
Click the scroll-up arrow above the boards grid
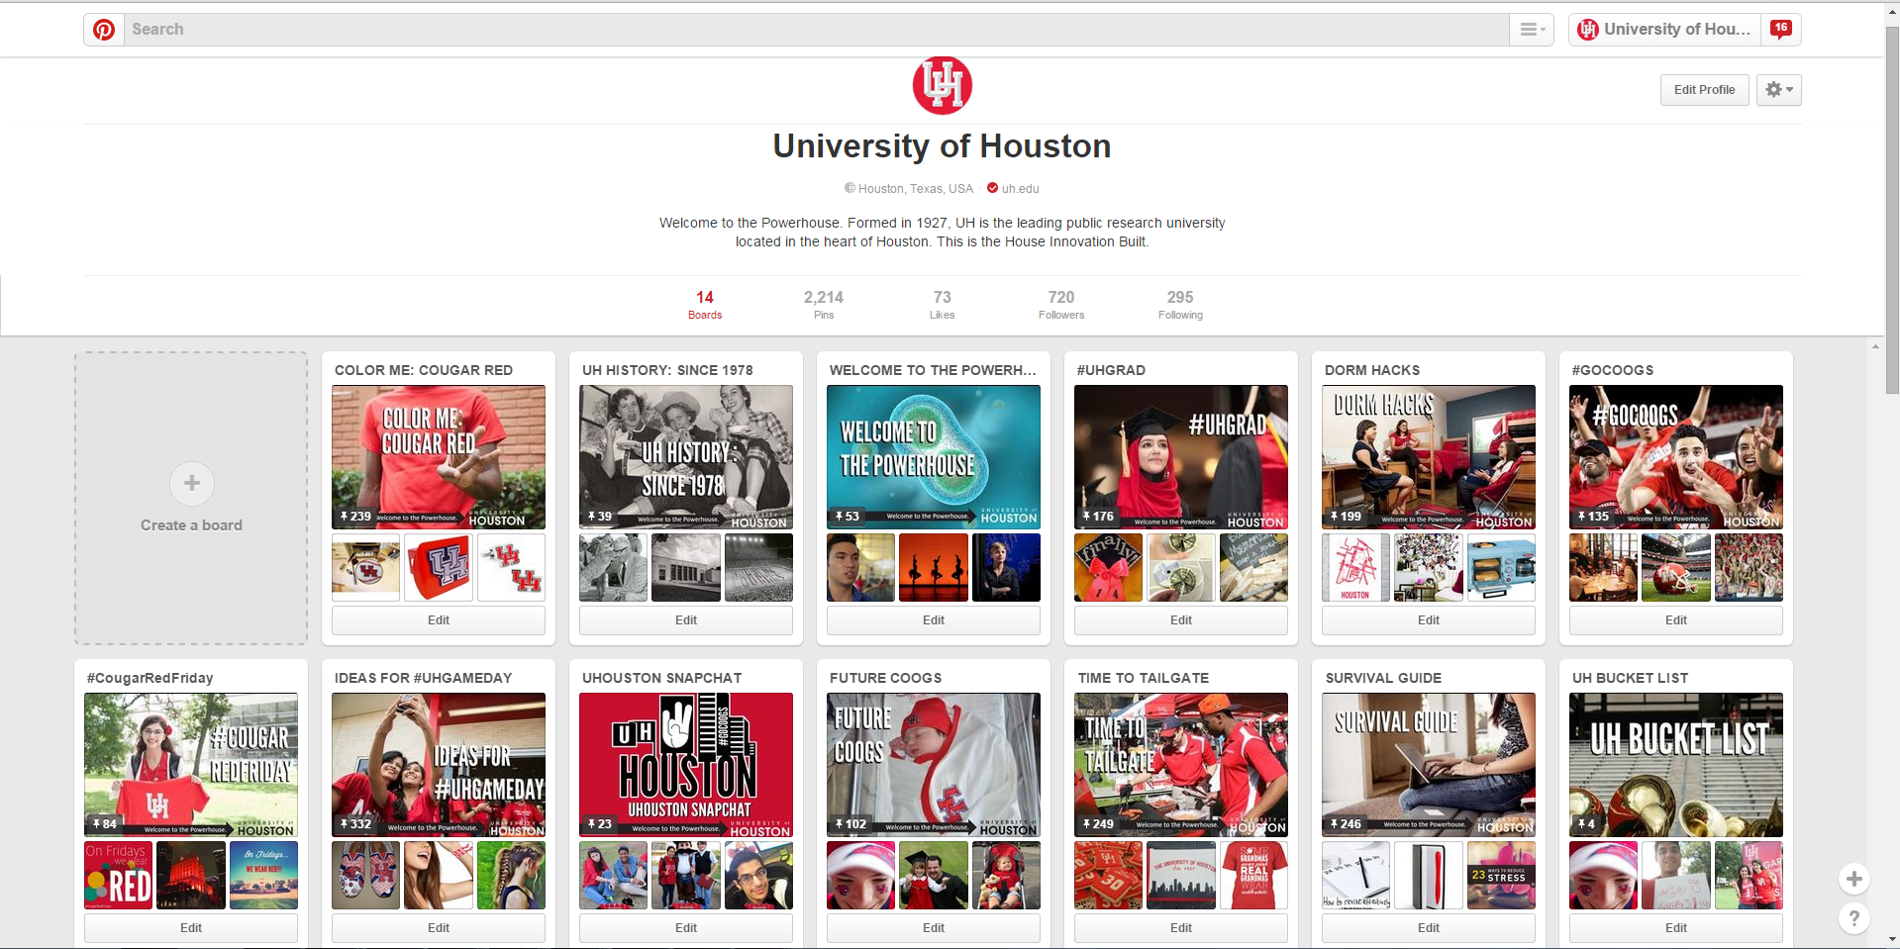tap(1875, 346)
